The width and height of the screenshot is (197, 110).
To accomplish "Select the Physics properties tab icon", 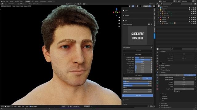I will (157, 78).
